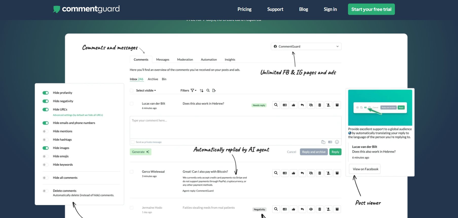Screen dimensions: 458x218
Task: Click the post viewer thumbnail image
Action: [x=380, y=107]
